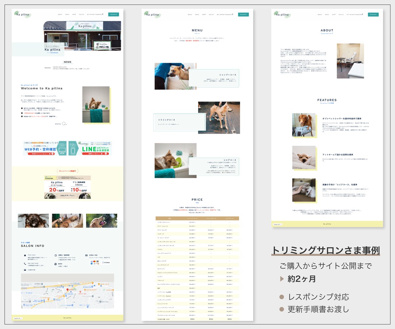Screen dimensions: 395x329
Task: Select 'staff' in right page navigation
Action: [334, 14]
